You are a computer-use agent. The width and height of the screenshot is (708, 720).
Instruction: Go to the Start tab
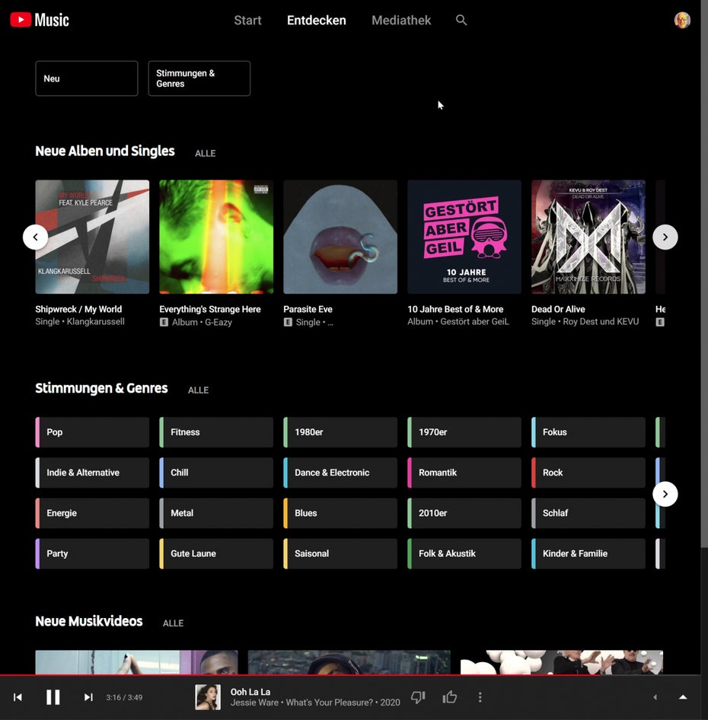point(247,21)
